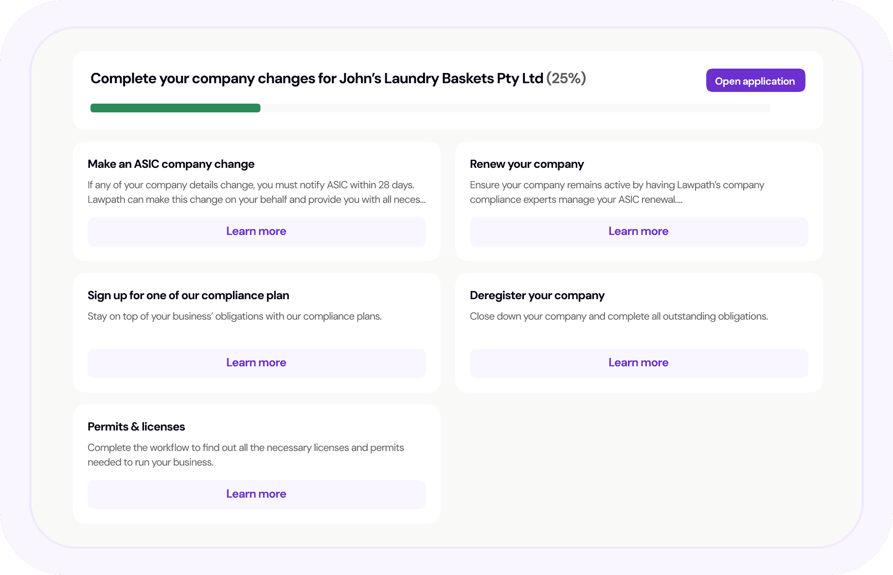Click the truncated ASIC renewal description text
The height and width of the screenshot is (575, 893).
point(617,193)
